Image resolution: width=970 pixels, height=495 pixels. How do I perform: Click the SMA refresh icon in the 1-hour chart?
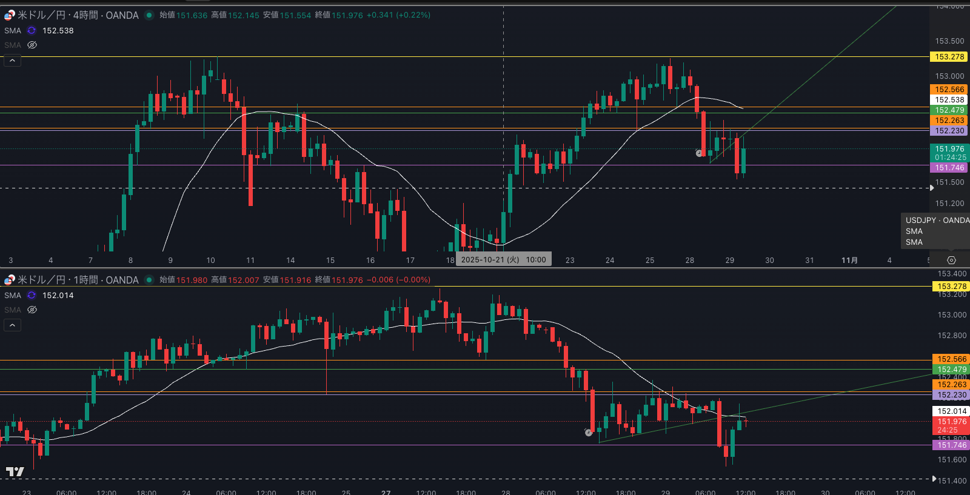coord(32,295)
